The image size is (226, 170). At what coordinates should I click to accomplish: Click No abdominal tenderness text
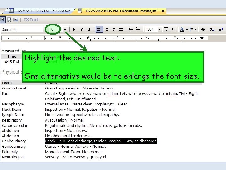click(68, 136)
